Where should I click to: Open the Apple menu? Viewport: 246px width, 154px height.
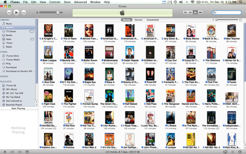click(5, 2)
